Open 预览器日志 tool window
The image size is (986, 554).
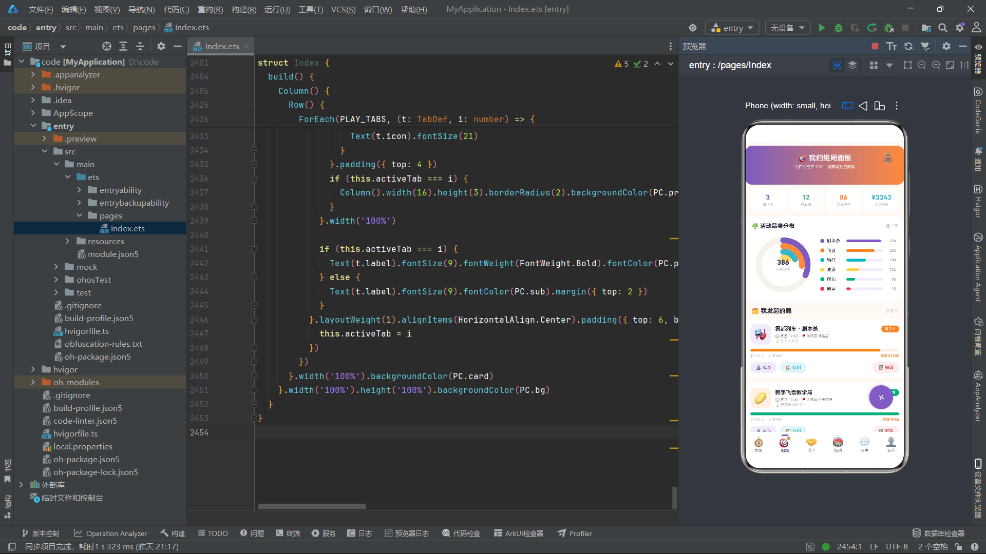pyautogui.click(x=406, y=533)
